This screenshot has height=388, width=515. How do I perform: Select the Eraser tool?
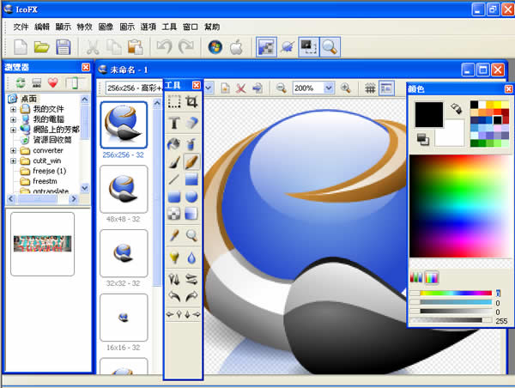(x=191, y=123)
